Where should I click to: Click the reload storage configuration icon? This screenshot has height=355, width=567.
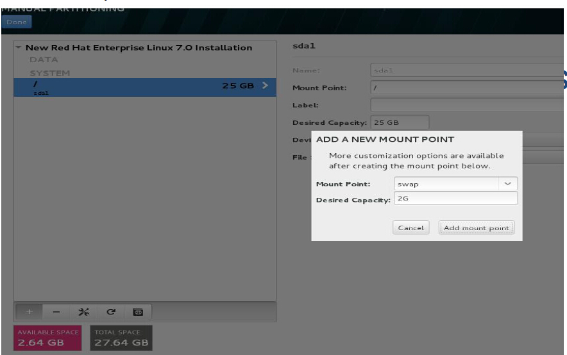pyautogui.click(x=111, y=311)
